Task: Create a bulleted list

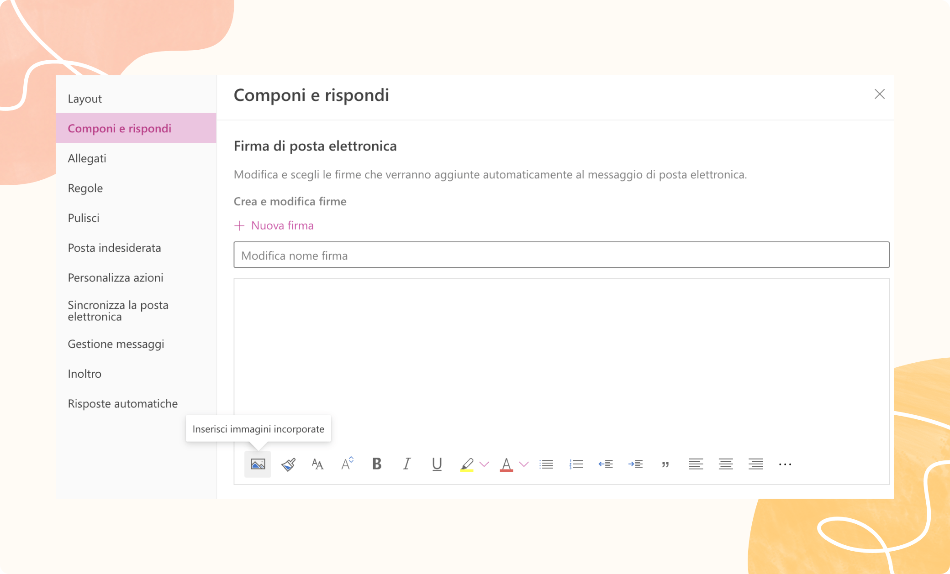Action: (546, 464)
